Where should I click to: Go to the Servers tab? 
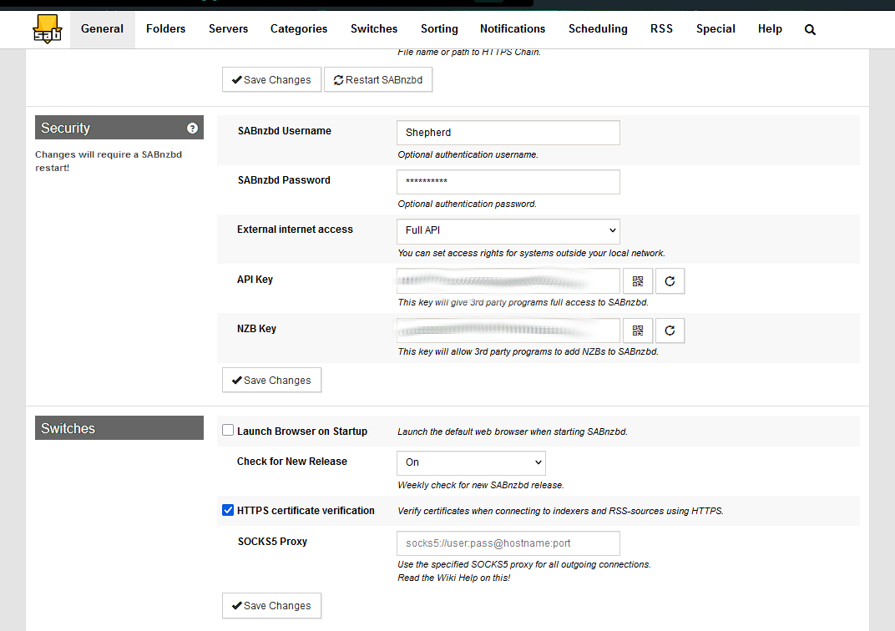point(228,29)
